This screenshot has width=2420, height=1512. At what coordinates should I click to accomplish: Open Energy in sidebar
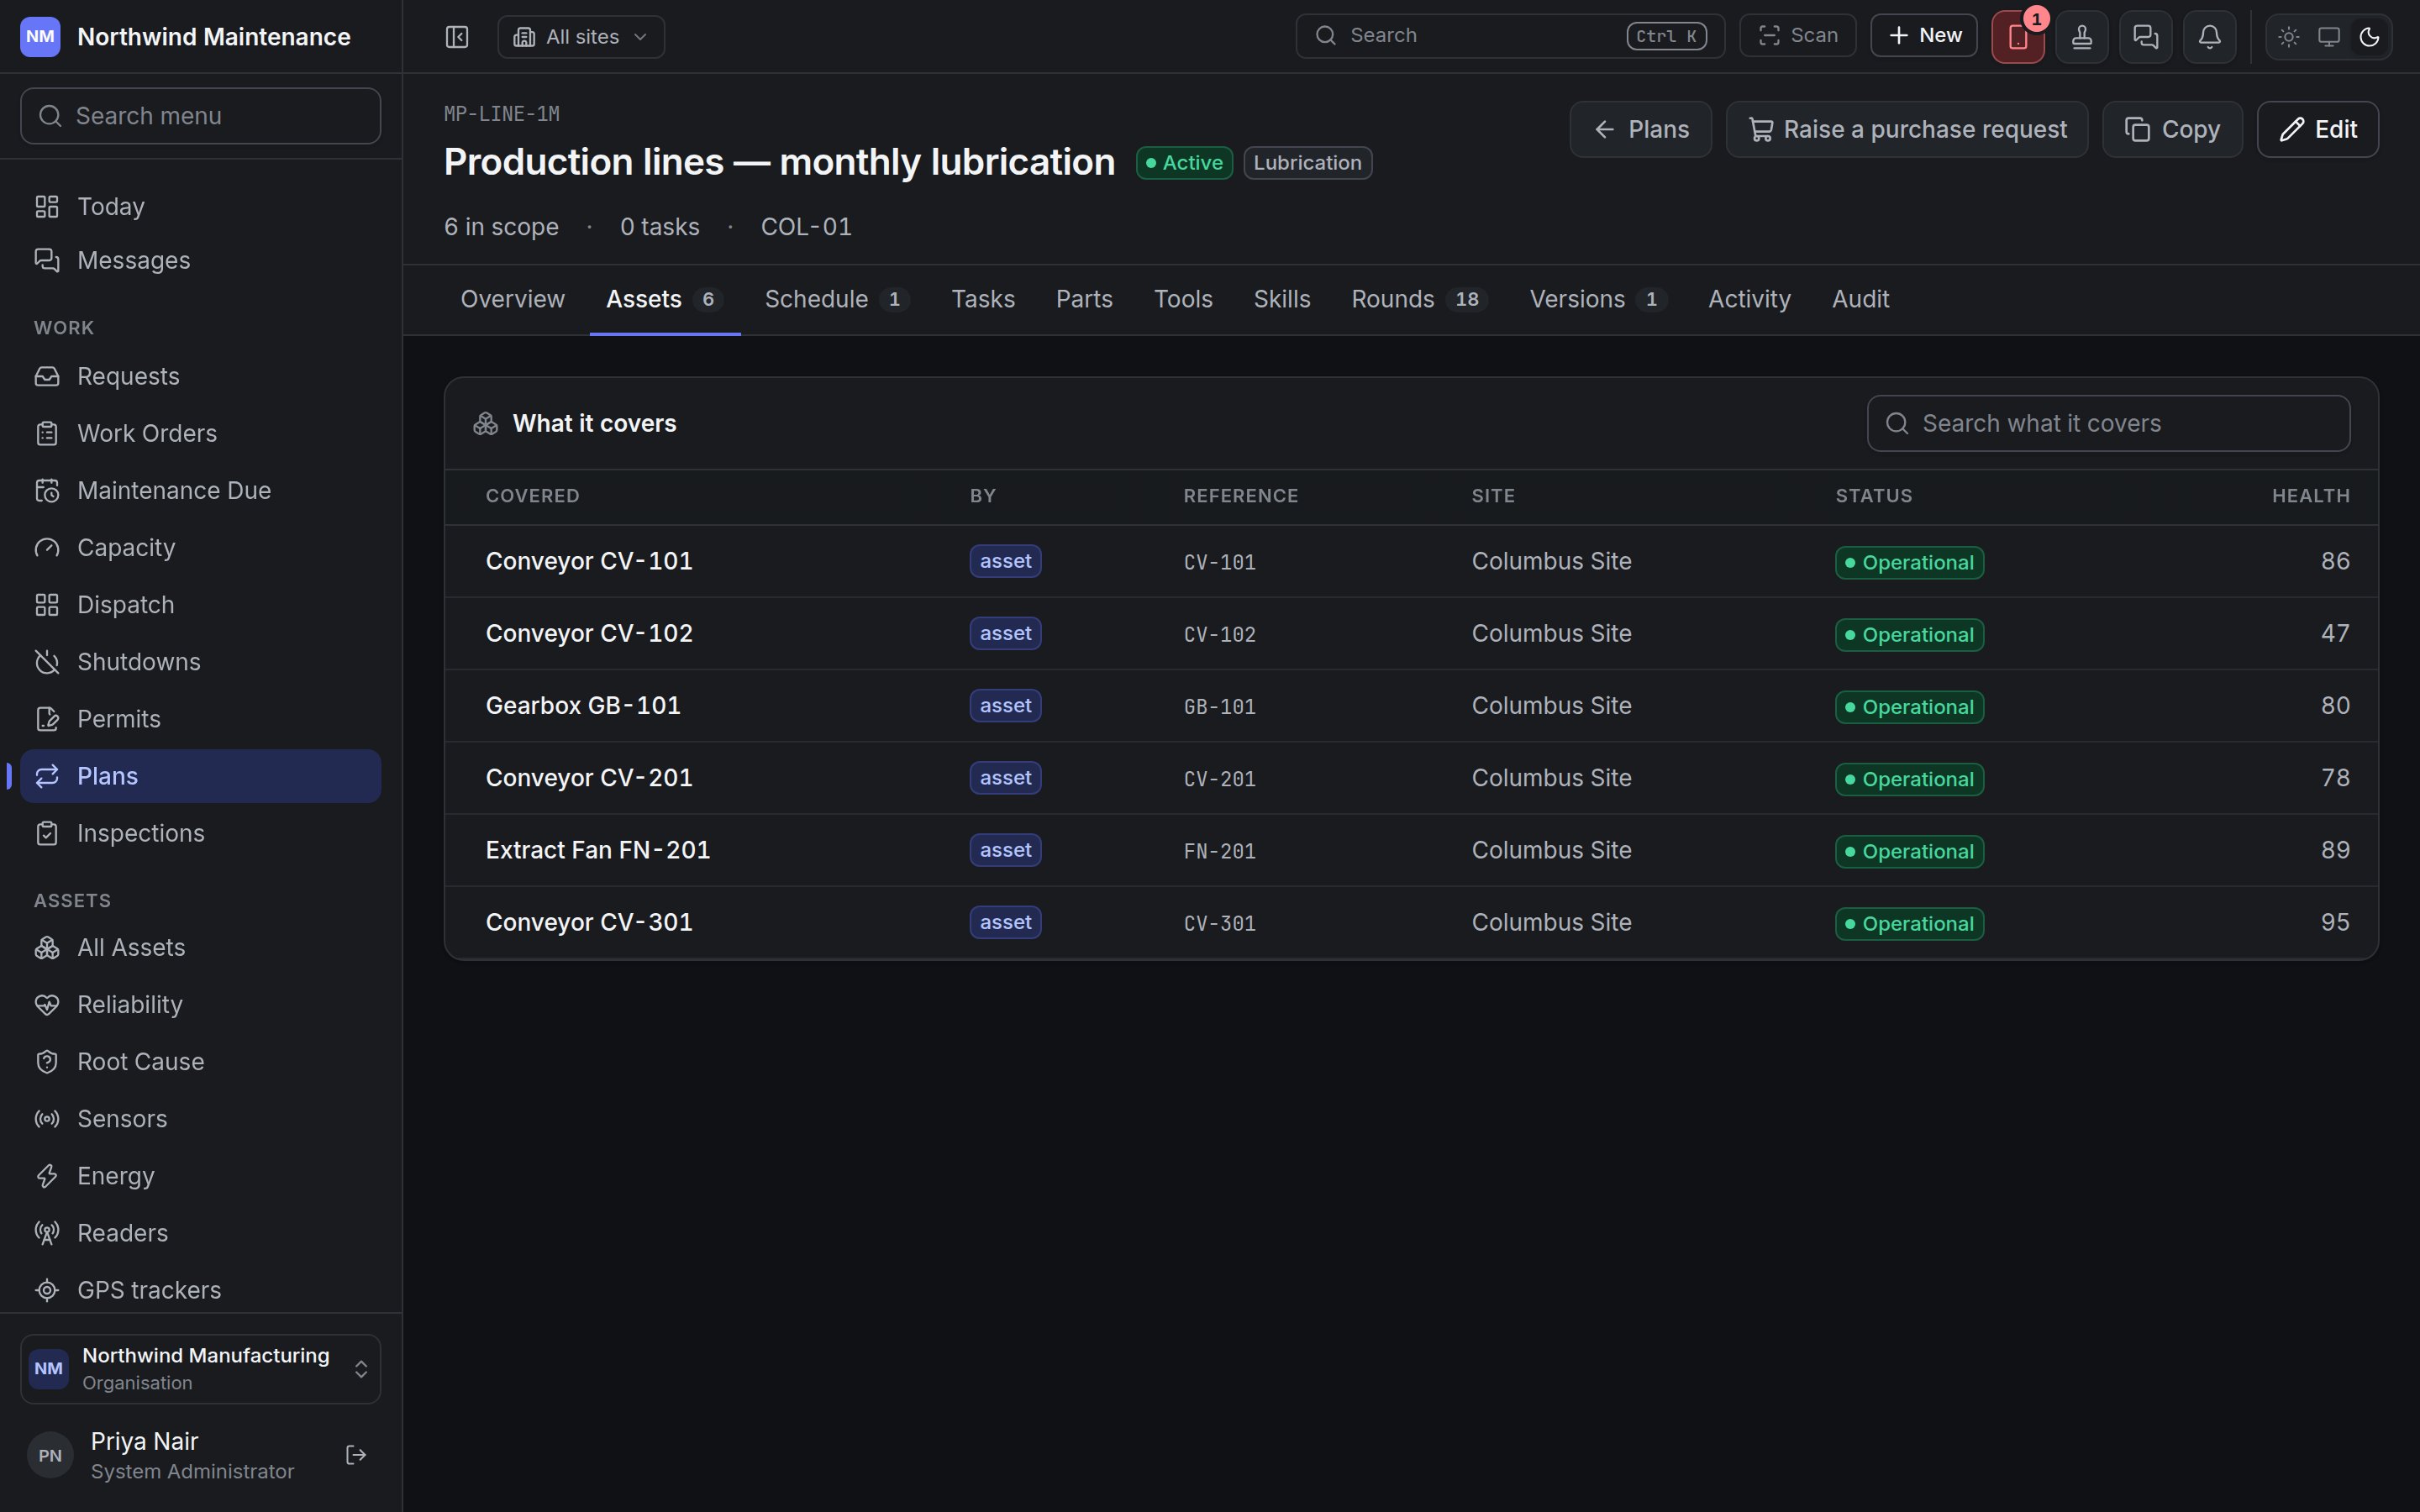click(x=200, y=1176)
